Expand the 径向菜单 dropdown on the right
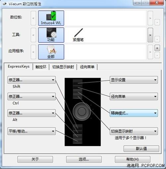Screen dimensions: 166x169 tap(134, 96)
